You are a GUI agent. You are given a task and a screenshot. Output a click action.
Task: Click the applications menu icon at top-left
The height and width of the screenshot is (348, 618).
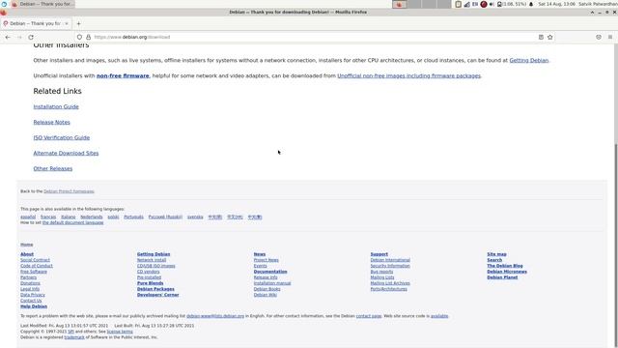click(4, 4)
